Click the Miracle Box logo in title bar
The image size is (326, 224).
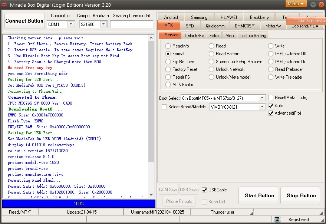[x=5, y=4]
